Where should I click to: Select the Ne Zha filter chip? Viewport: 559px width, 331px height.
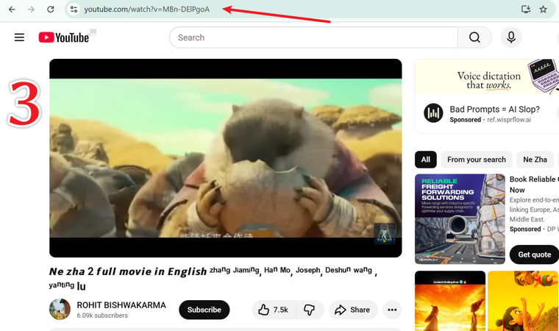[x=535, y=160]
